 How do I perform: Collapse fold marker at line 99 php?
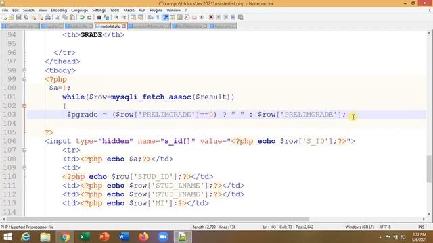(x=24, y=79)
